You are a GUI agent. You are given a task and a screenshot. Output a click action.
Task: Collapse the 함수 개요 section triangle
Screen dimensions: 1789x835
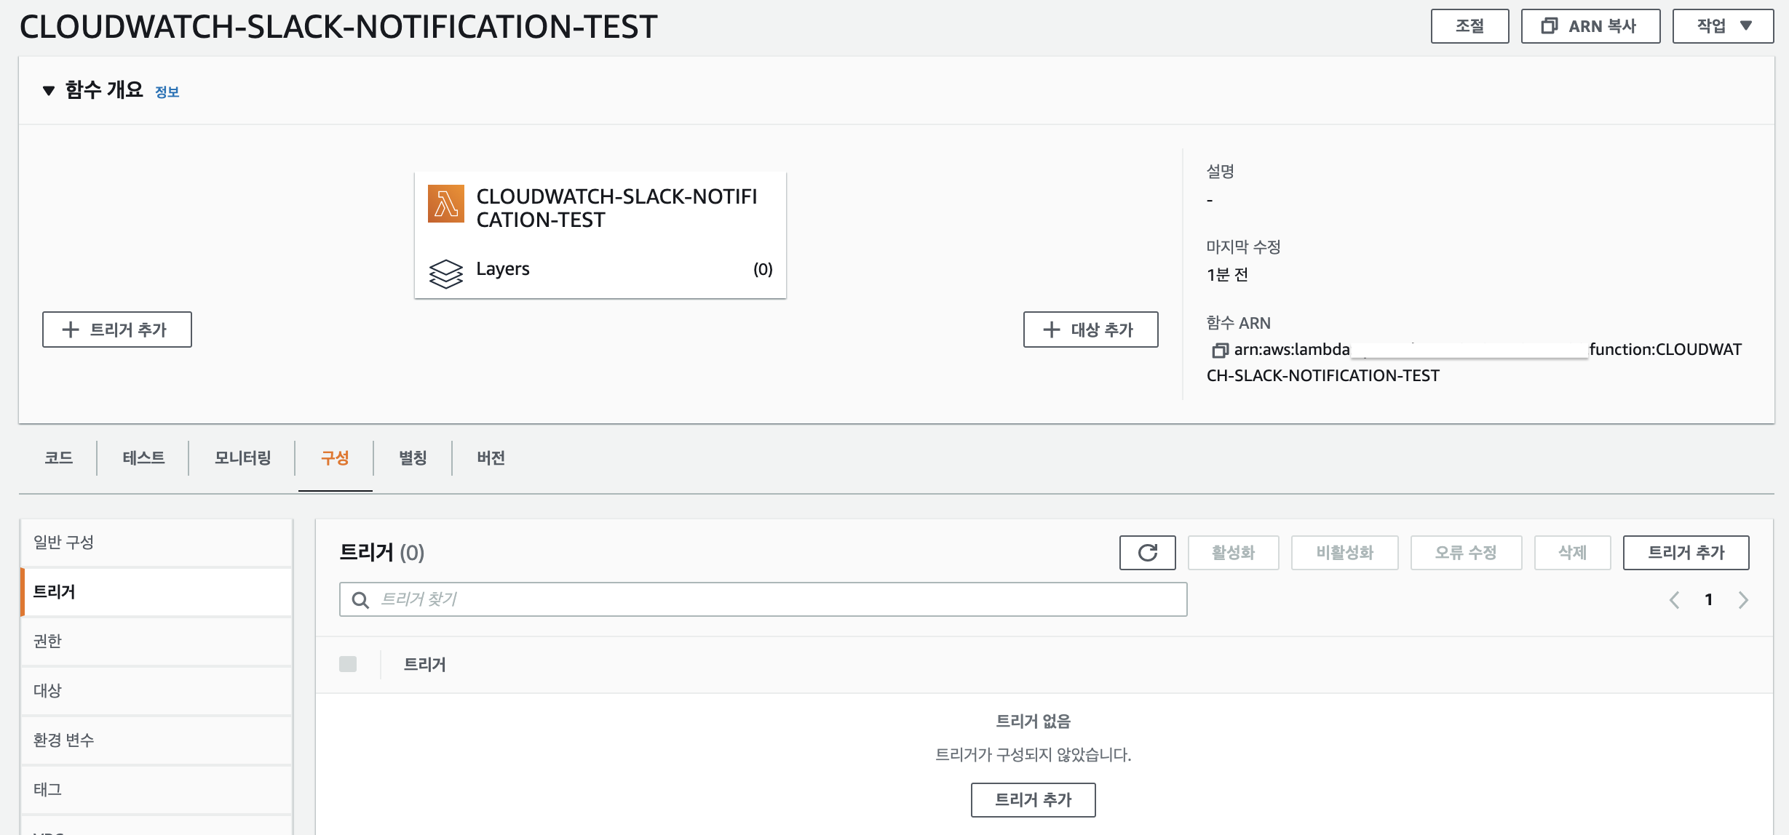(x=49, y=91)
